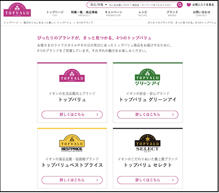
Task: Click the black TOPVALU SELECT logo
Action: point(148,143)
